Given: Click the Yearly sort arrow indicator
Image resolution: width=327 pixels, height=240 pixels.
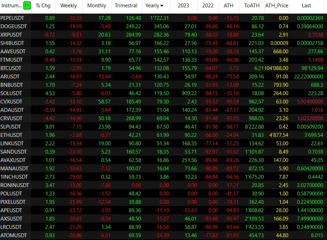Looking at the screenshot, I should (x=162, y=6).
